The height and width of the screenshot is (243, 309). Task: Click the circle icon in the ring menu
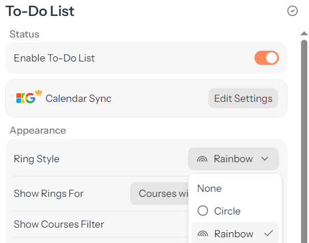pyautogui.click(x=203, y=211)
